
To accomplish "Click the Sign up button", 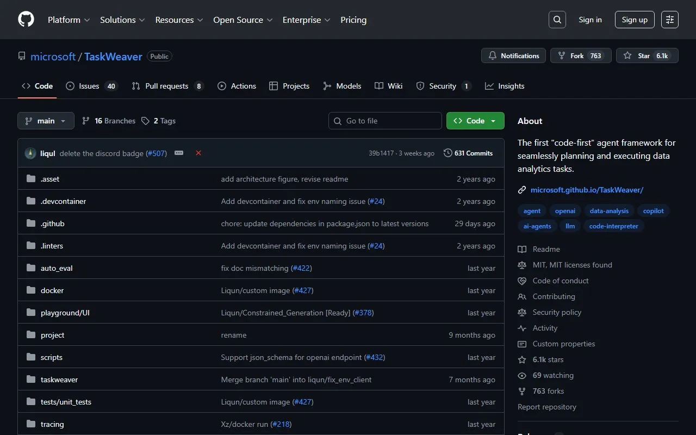I will [x=635, y=20].
